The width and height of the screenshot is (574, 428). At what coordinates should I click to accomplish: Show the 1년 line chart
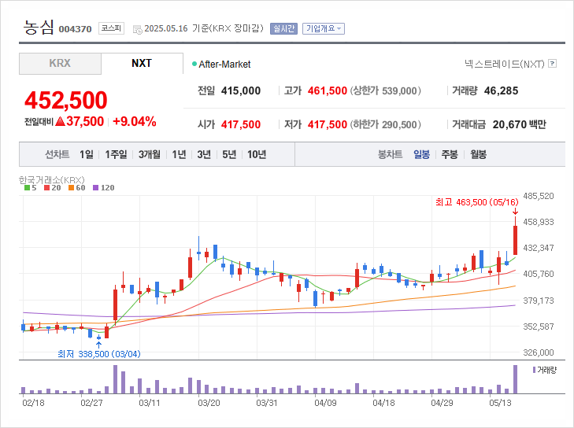point(179,154)
